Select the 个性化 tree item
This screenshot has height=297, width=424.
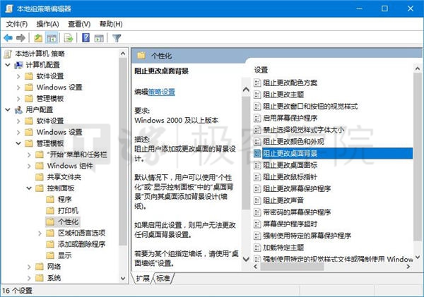tap(68, 222)
